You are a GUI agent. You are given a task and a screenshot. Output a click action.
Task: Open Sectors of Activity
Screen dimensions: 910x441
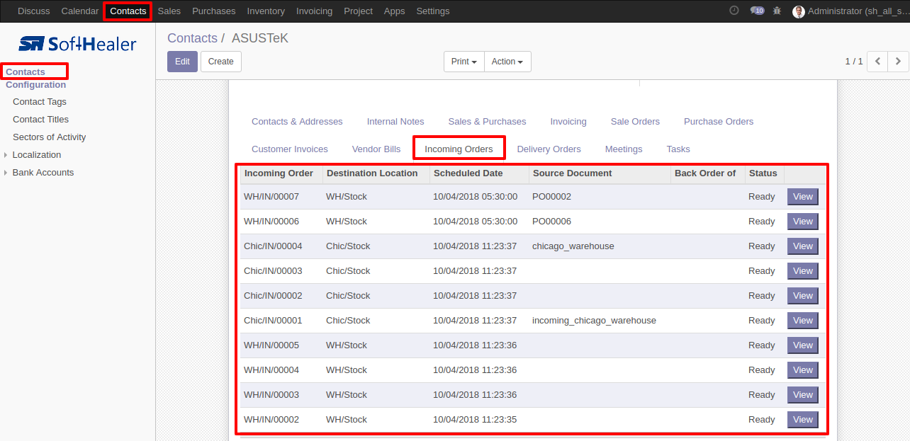pyautogui.click(x=50, y=137)
